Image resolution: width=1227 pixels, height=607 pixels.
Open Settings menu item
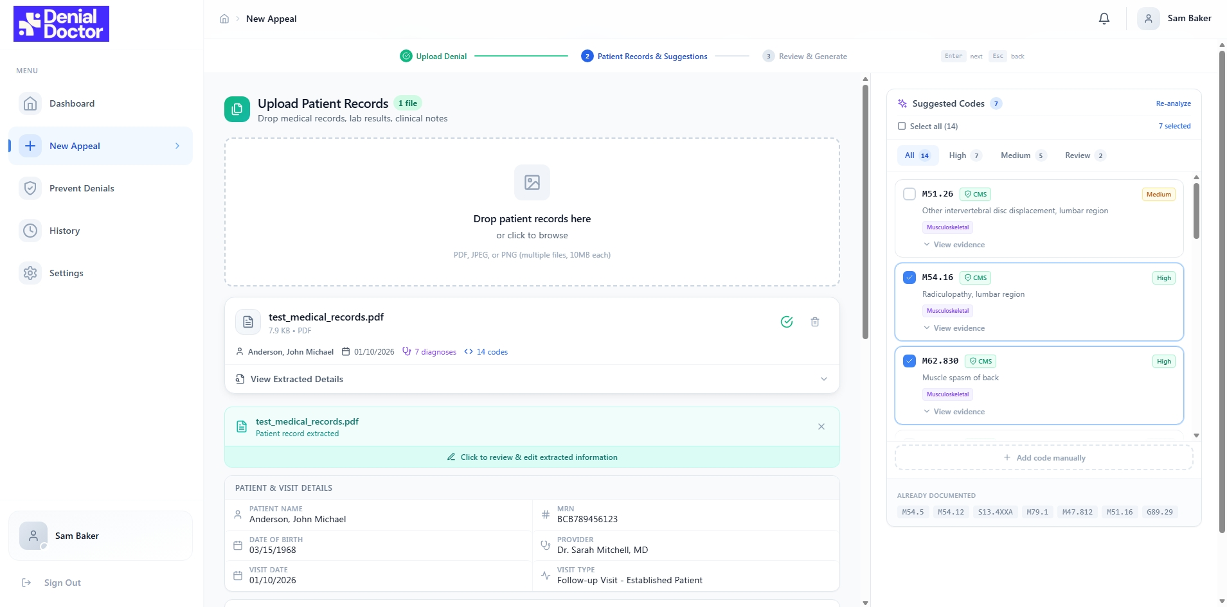[100, 273]
